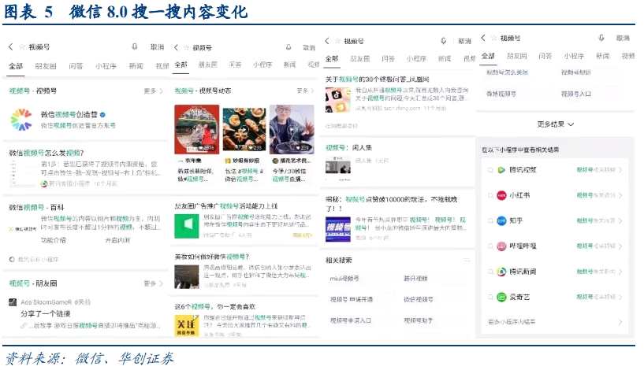Click related search 视频号助手
The width and height of the screenshot is (644, 370).
pos(418,320)
